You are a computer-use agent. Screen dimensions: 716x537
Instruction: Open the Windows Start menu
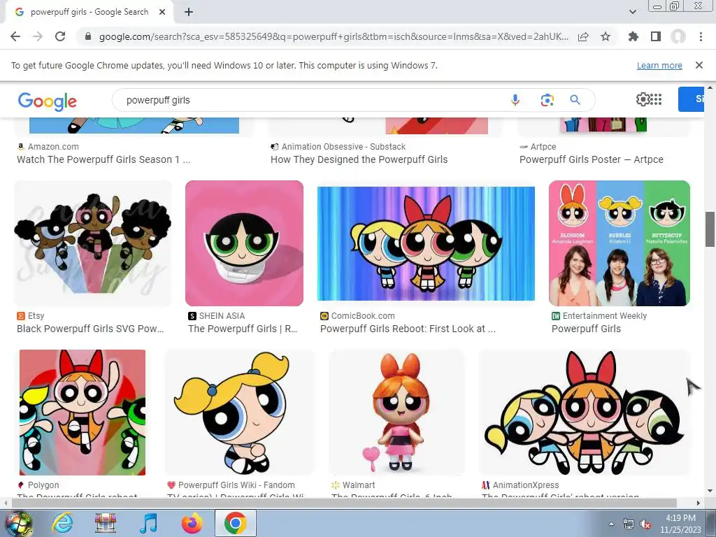click(x=18, y=523)
